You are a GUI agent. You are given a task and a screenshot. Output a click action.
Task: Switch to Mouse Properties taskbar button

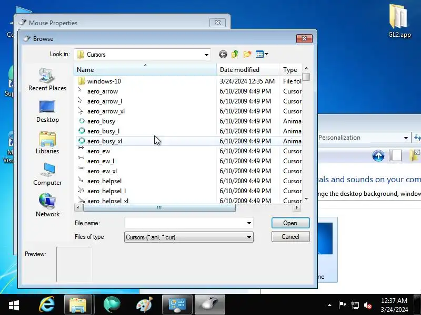(x=210, y=305)
